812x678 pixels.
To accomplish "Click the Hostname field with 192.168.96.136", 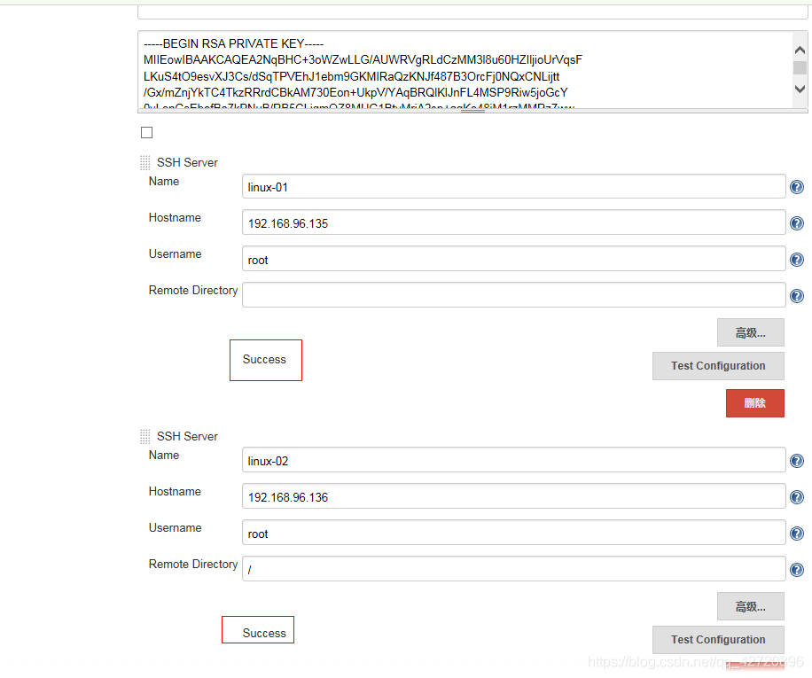I will click(514, 496).
